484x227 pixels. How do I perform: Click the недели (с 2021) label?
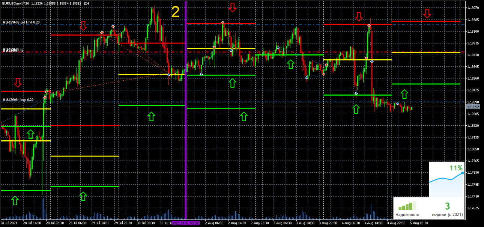point(447,215)
